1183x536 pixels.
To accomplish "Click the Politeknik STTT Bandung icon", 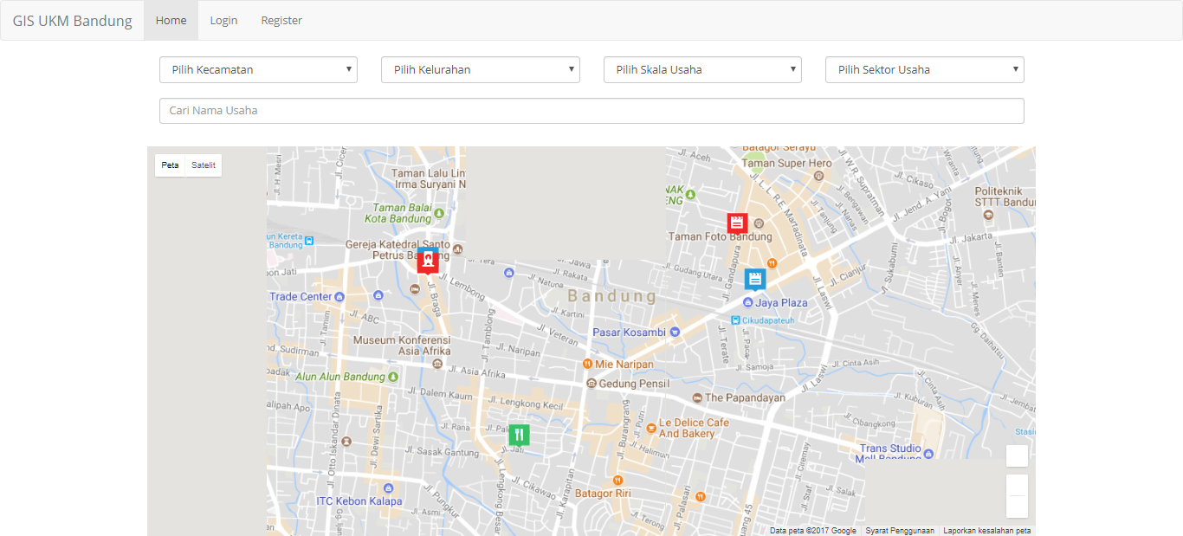I will pyautogui.click(x=990, y=214).
